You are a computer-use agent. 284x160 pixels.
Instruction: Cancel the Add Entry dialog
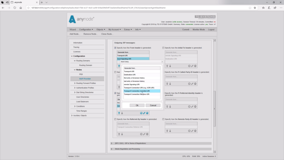coord(153,105)
